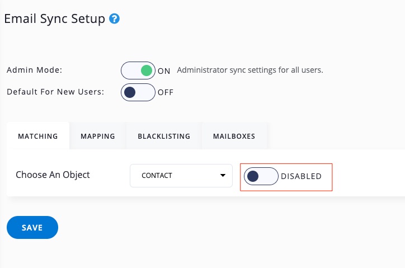Click the dropdown arrow beside CONTACT
405x268 pixels.
(223, 176)
